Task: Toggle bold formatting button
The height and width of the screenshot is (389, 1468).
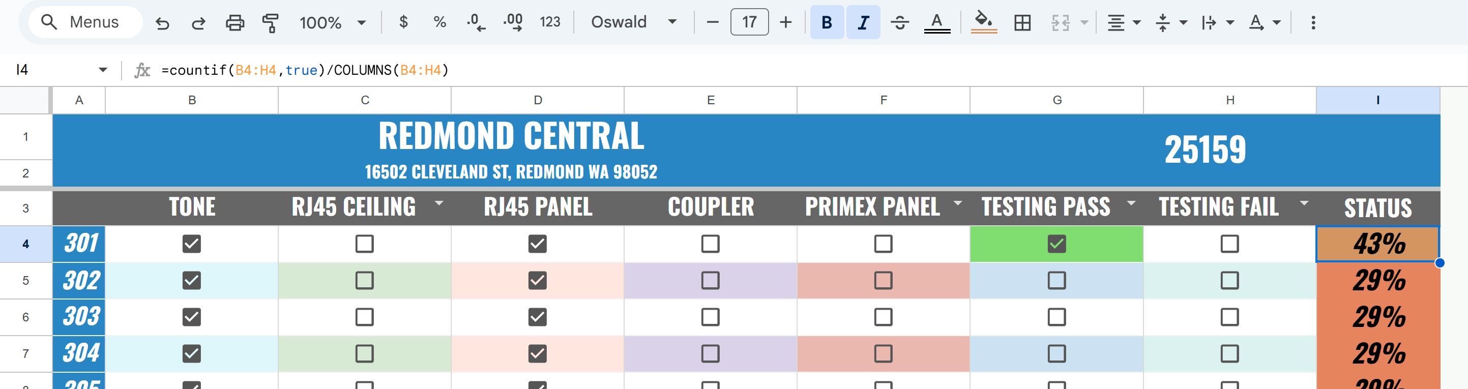Action: pyautogui.click(x=827, y=23)
